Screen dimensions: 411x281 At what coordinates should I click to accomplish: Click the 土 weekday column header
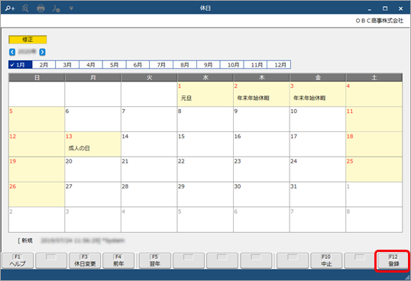tap(374, 78)
